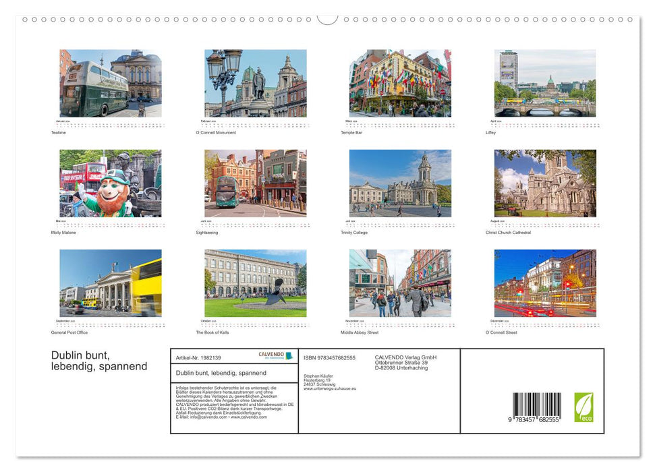Select the O'Connell Monument photo
655x472 pixels.
pyautogui.click(x=256, y=84)
